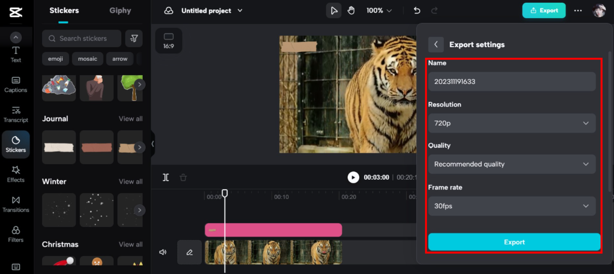
Task: Click the CapCut logo icon
Action: (16, 12)
